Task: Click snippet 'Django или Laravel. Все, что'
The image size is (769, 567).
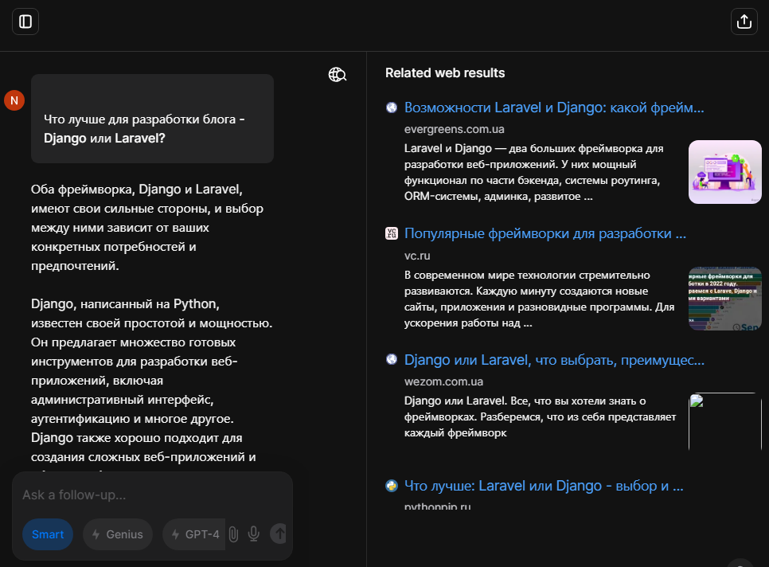Action: [x=540, y=416]
